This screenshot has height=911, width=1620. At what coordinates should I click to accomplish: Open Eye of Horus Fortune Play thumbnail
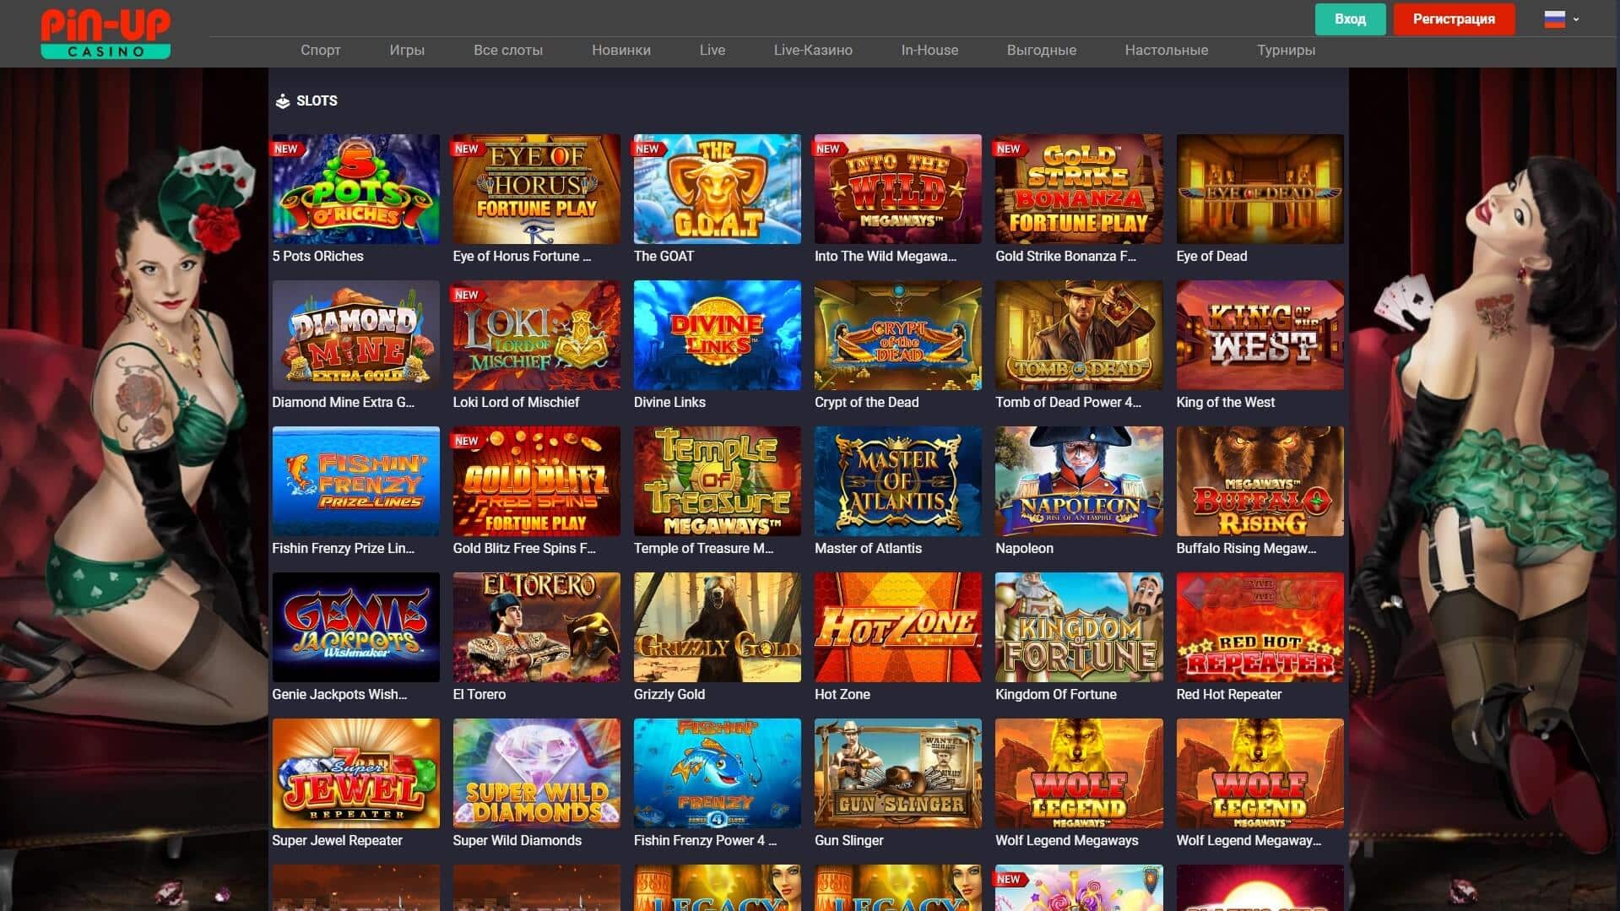tap(536, 189)
